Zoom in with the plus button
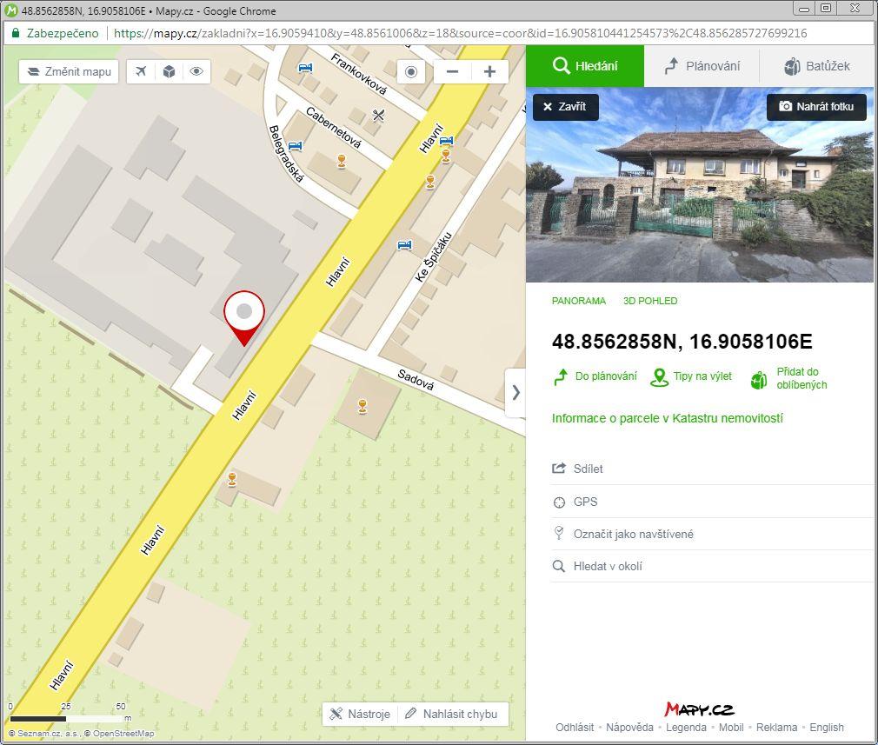The width and height of the screenshot is (878, 745). (x=489, y=71)
